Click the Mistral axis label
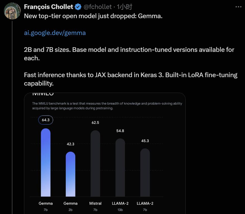This screenshot has height=214, width=245. coord(95,203)
